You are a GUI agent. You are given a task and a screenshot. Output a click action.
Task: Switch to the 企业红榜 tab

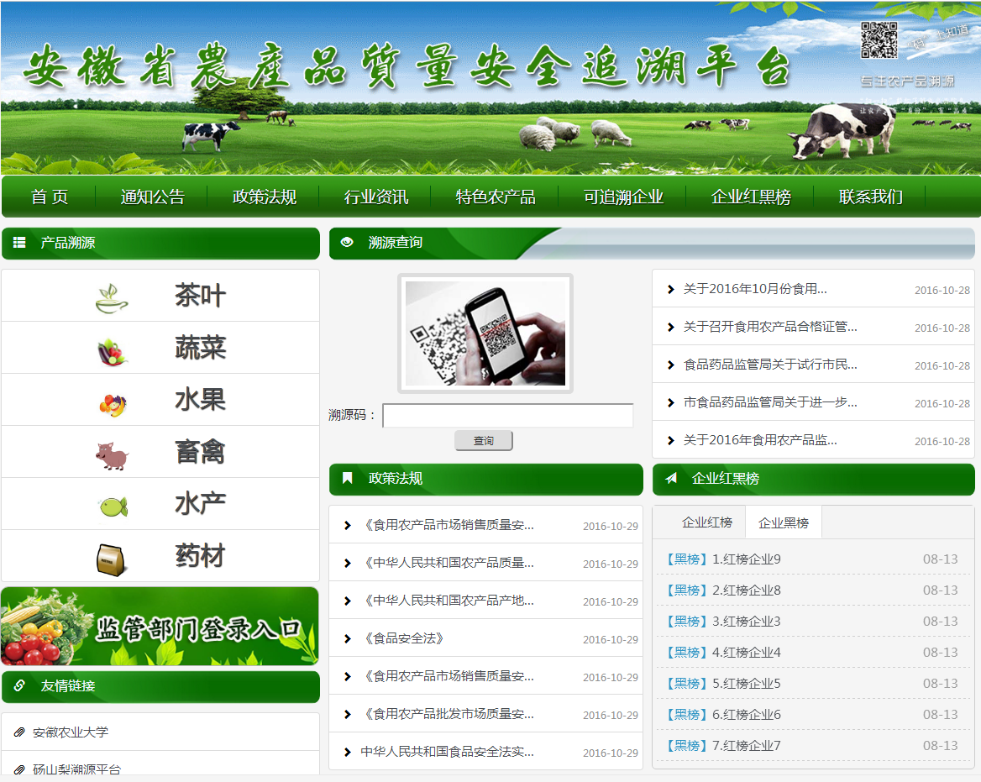click(706, 522)
